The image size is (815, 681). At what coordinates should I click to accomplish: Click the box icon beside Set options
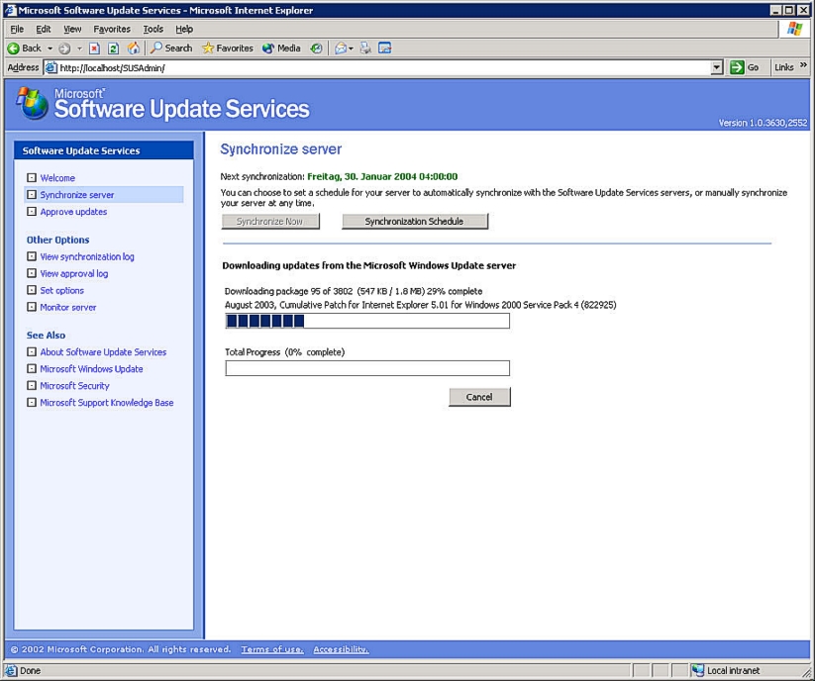(32, 290)
